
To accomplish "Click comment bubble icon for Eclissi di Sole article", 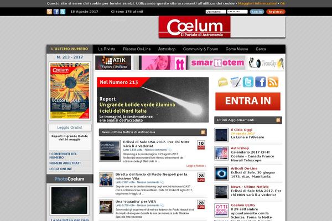I will [170, 150].
